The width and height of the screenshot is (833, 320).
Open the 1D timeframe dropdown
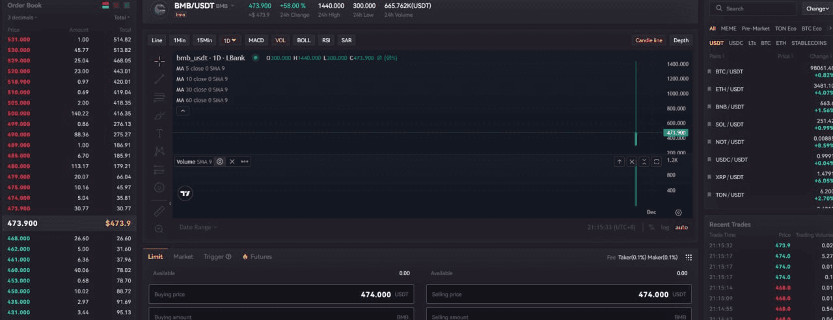pyautogui.click(x=230, y=40)
